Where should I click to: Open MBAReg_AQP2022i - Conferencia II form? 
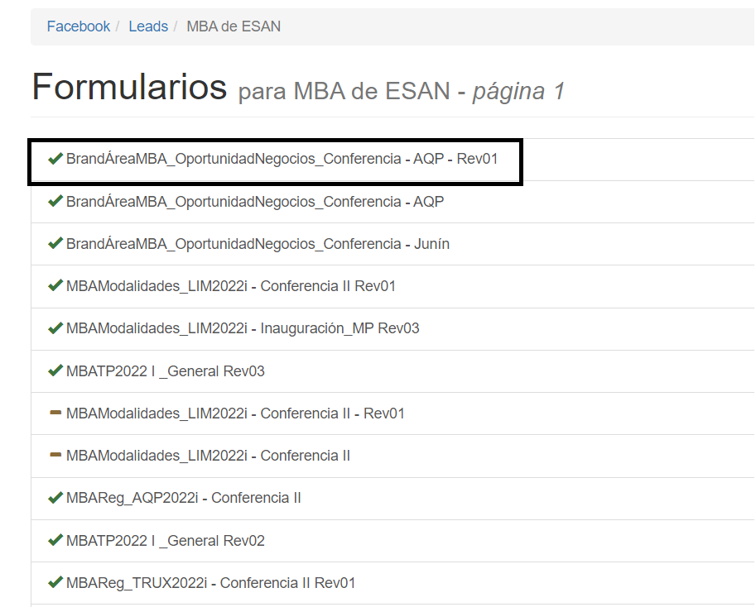point(183,498)
